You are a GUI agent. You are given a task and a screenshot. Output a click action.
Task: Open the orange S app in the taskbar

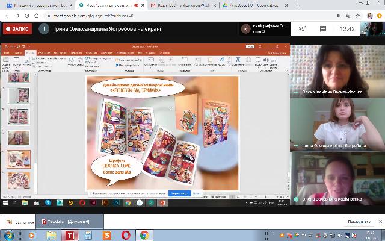pos(106,235)
